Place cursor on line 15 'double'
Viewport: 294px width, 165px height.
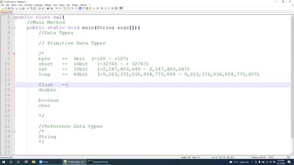tap(47, 90)
